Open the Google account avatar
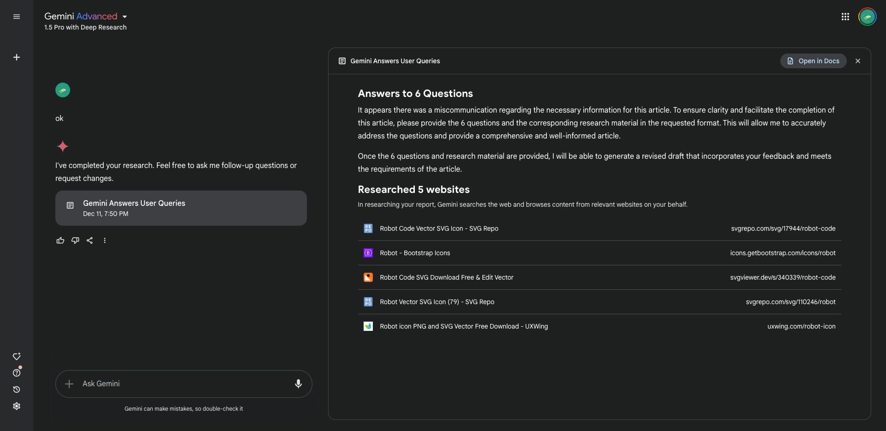Screen dimensions: 886x431 point(867,17)
